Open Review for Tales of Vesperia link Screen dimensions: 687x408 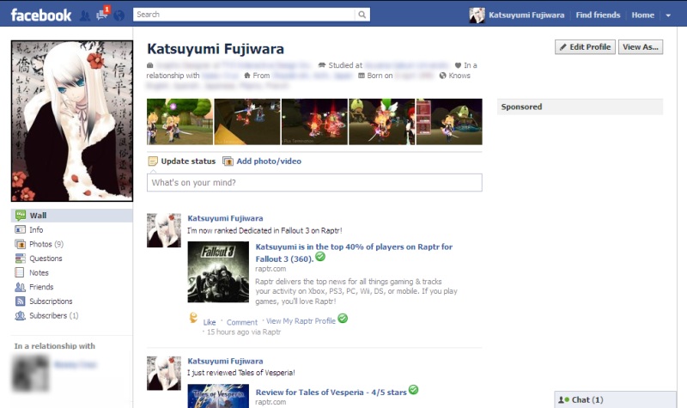[331, 393]
